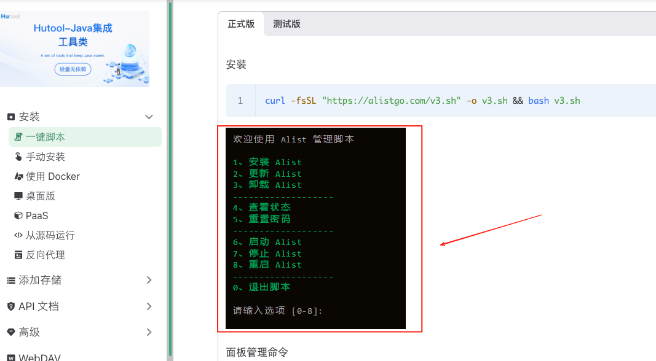Viewport: 656px width, 361px height.
Task: Click the 添加存储 sidebar label
Action: pos(40,280)
